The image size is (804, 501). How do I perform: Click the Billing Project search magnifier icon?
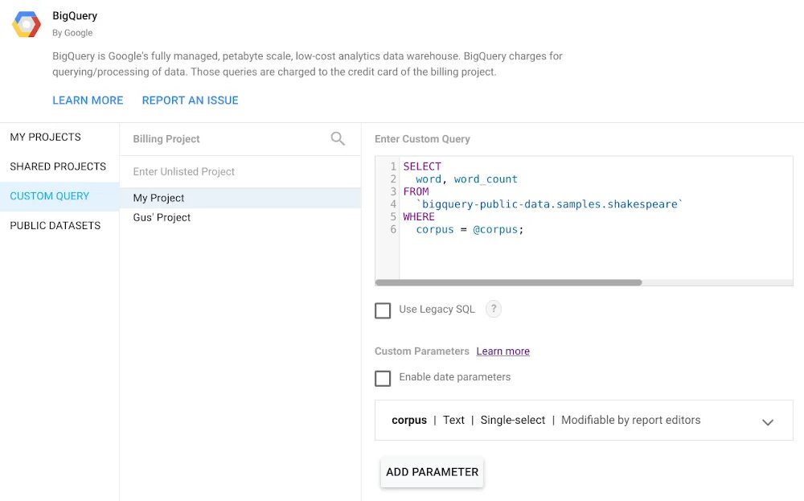[x=338, y=139]
